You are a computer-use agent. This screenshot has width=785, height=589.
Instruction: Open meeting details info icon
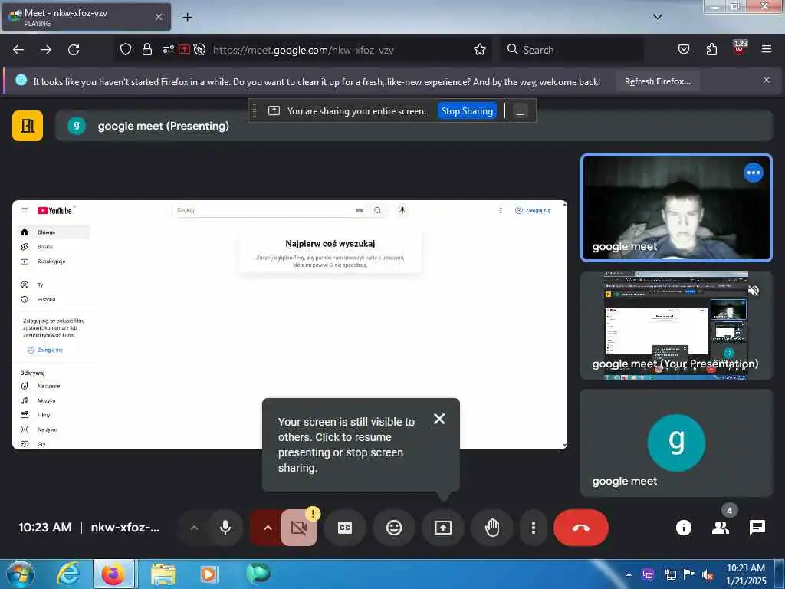tap(683, 528)
